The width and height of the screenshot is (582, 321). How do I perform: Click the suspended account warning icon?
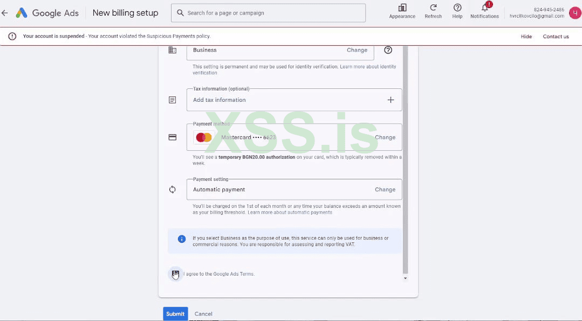(12, 36)
